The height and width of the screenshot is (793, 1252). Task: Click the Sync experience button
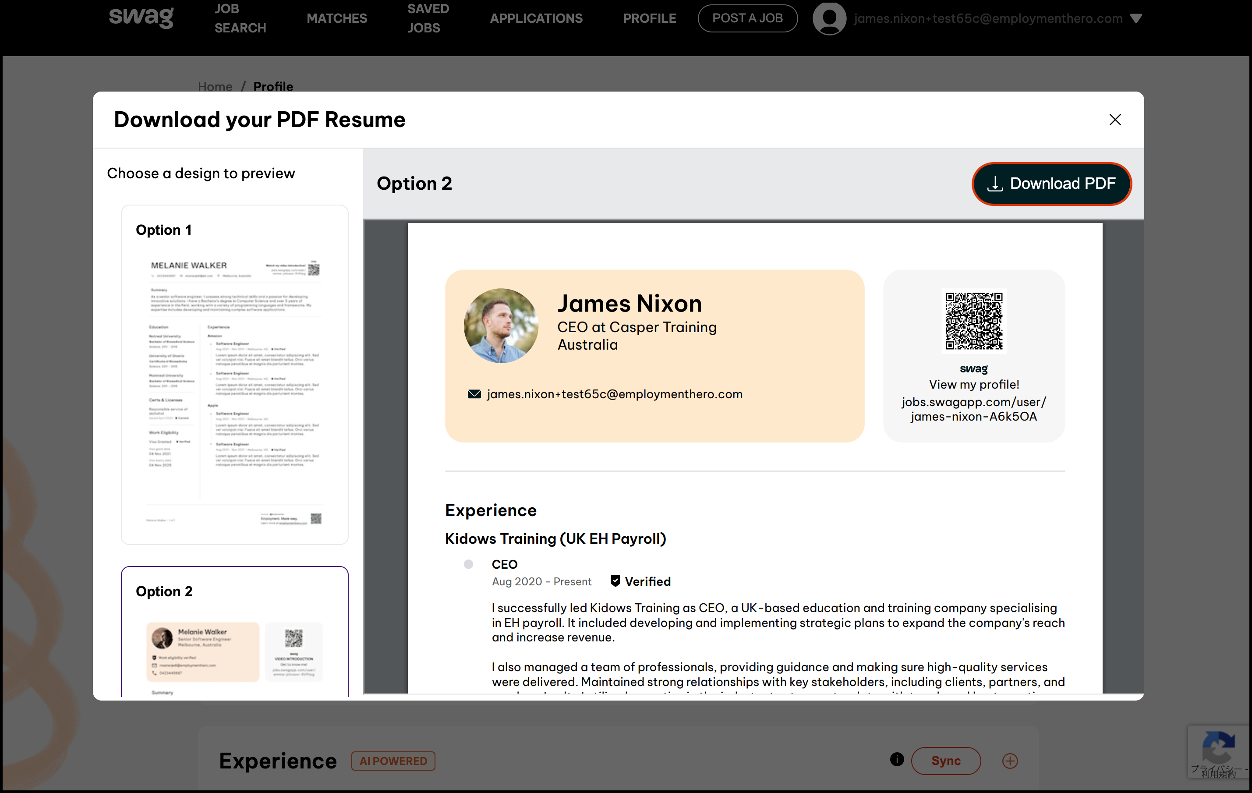point(945,761)
